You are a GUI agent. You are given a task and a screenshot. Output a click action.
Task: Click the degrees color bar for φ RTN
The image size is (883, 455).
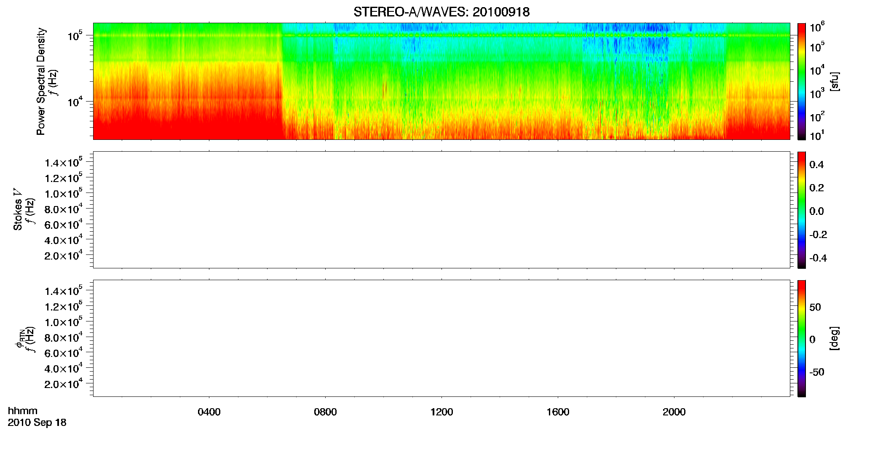[x=801, y=338]
